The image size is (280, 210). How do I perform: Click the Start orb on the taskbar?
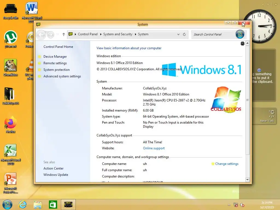point(7,205)
